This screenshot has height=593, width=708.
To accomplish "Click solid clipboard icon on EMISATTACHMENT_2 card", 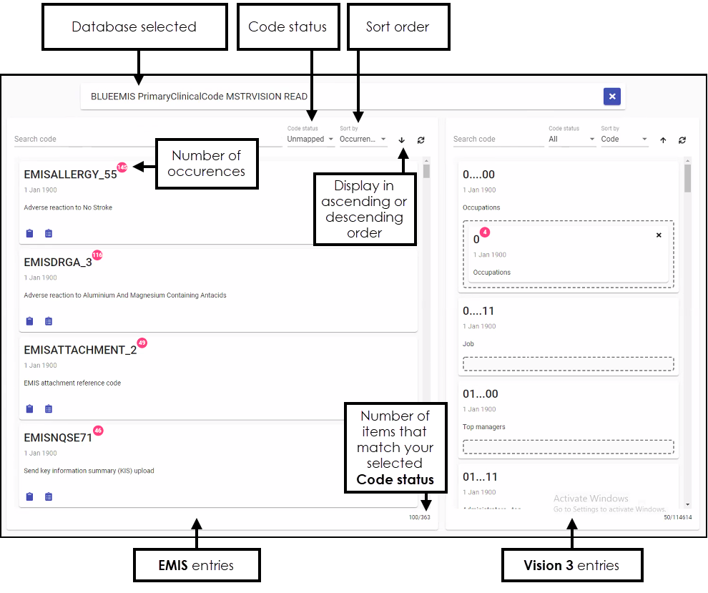I will (29, 409).
